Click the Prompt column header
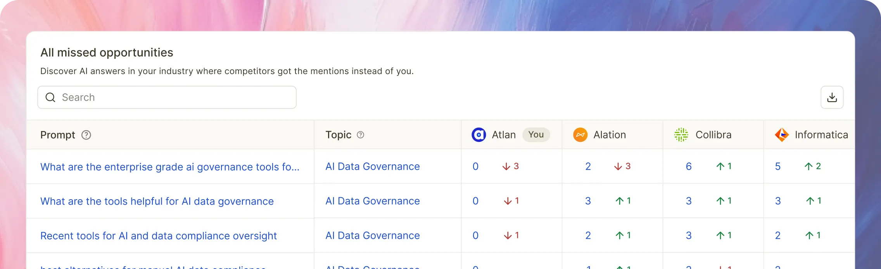Viewport: 881px width, 269px height. [58, 135]
